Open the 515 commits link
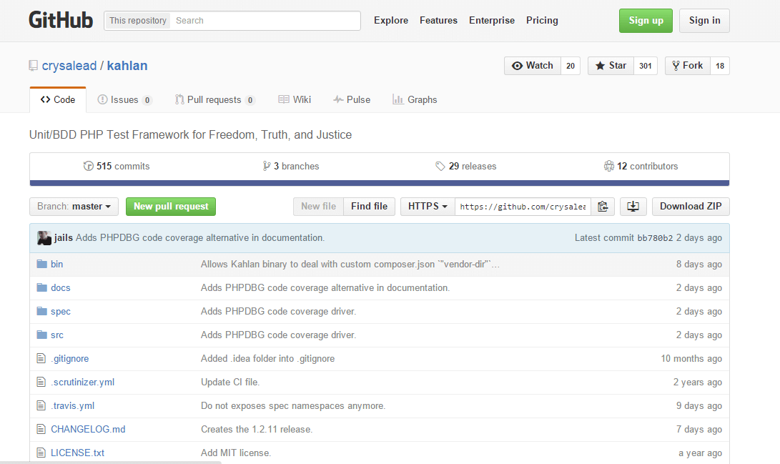This screenshot has height=464, width=780. [117, 166]
